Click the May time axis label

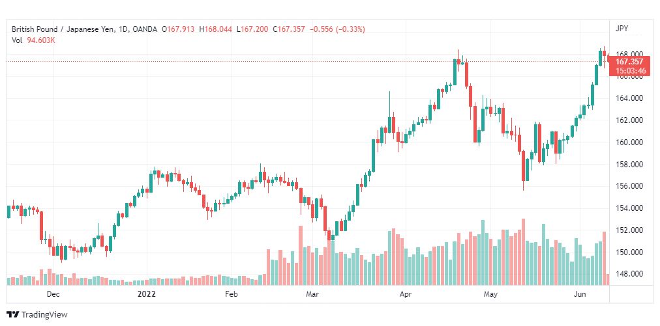pyautogui.click(x=490, y=294)
